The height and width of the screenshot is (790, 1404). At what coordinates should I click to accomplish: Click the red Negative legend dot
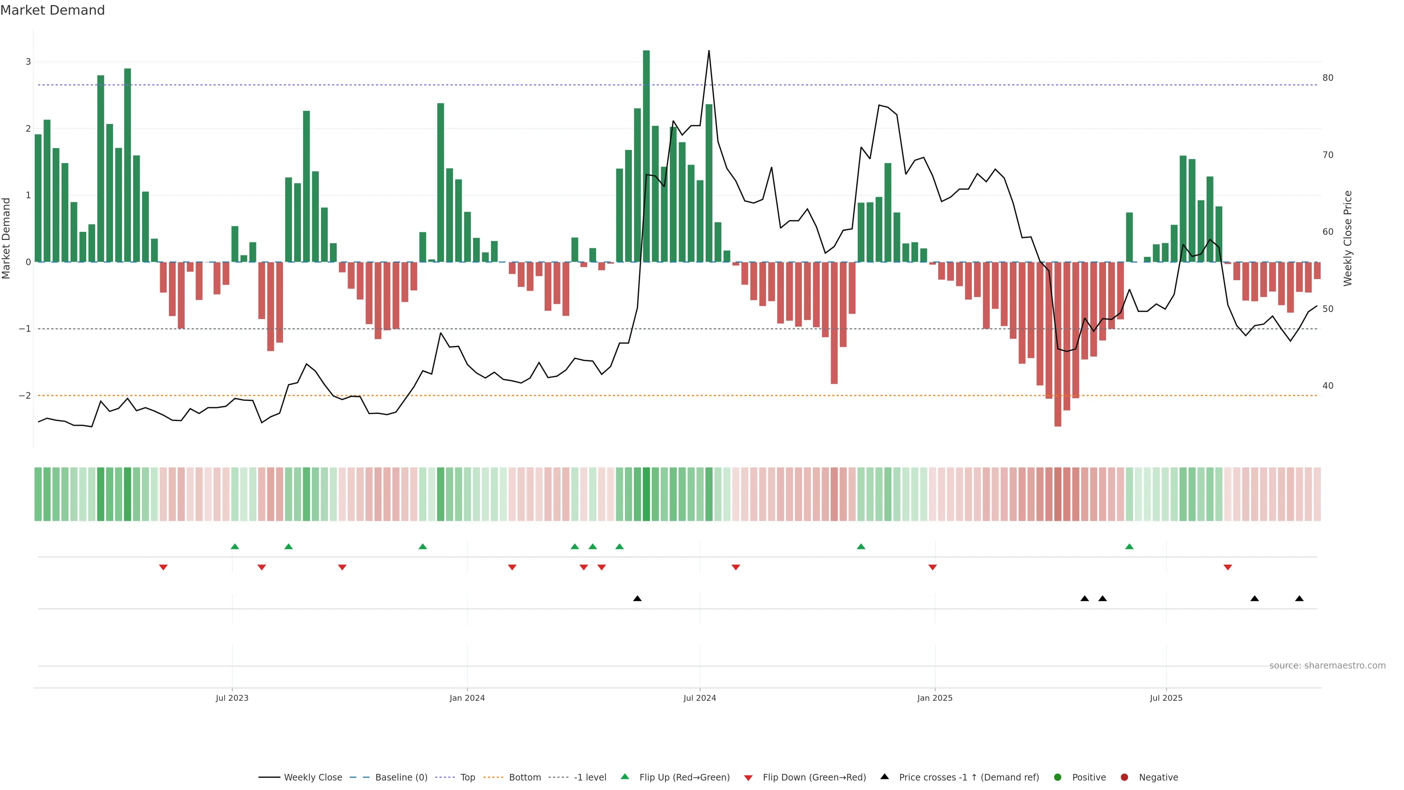click(x=1124, y=778)
